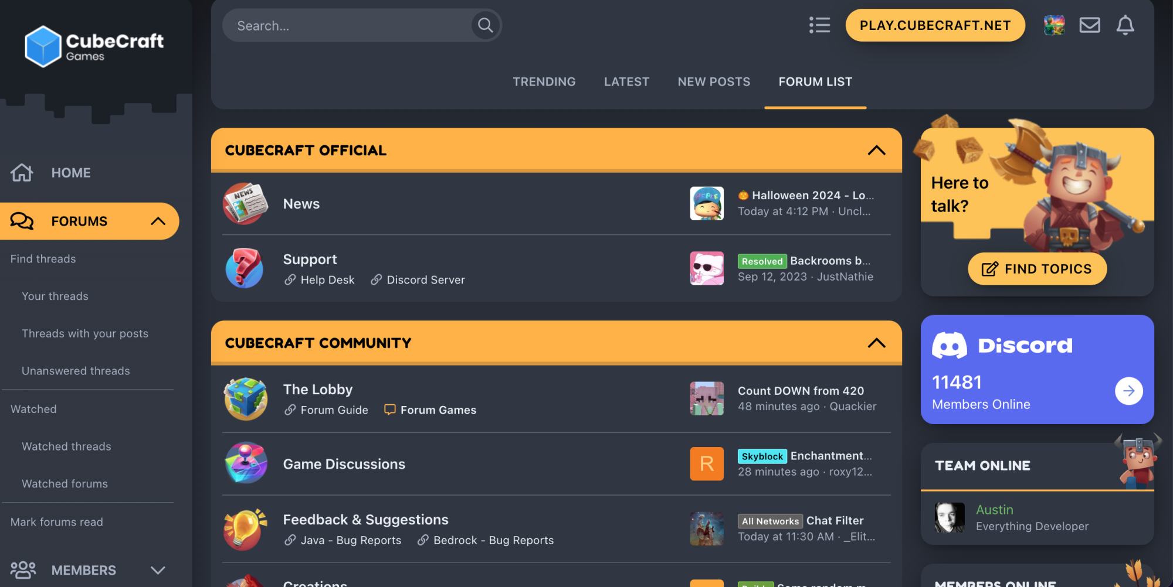
Task: Open the notifications bell icon
Action: pyautogui.click(x=1125, y=25)
